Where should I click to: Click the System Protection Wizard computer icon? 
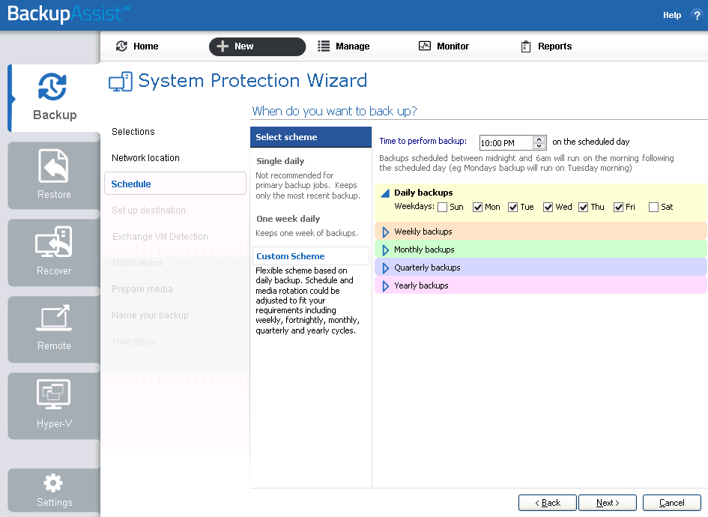click(x=121, y=81)
